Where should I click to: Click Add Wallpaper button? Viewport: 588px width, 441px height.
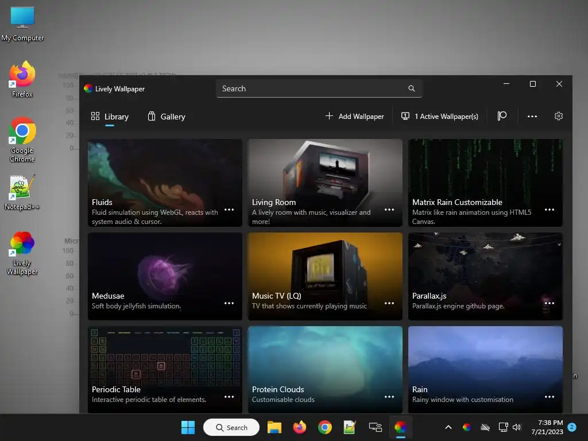point(354,117)
